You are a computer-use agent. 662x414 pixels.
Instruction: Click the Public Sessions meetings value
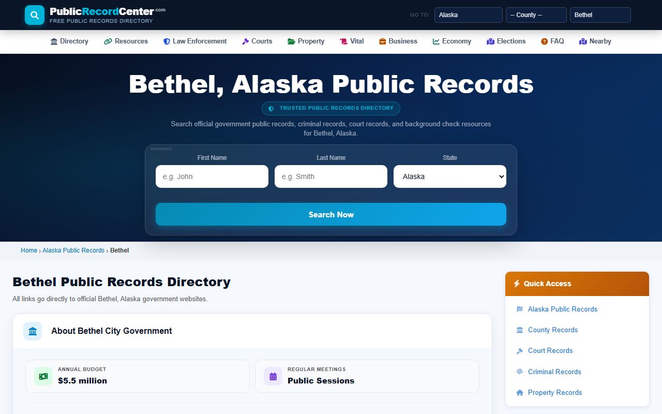(x=321, y=381)
